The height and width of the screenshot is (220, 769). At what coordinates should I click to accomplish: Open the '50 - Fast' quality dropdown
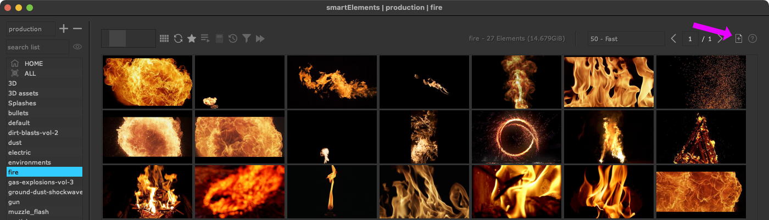[x=626, y=39]
